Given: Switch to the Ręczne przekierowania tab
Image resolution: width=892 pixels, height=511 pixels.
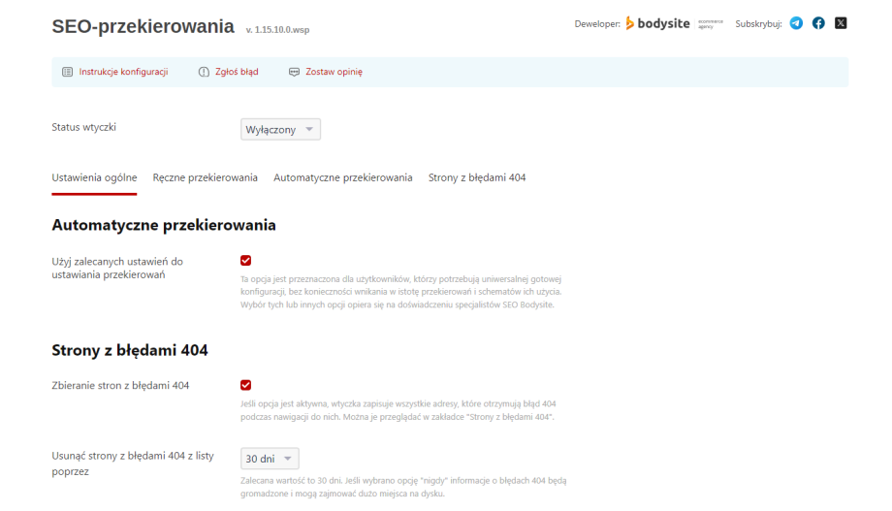Looking at the screenshot, I should pos(205,177).
